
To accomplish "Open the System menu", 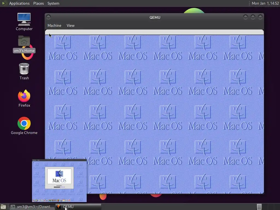I will (x=53, y=3).
